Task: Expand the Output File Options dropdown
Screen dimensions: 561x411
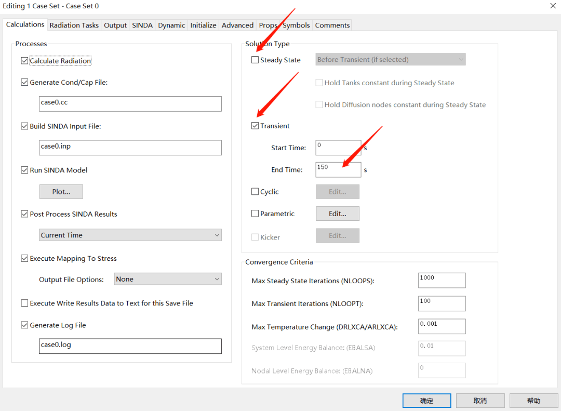Action: pyautogui.click(x=168, y=280)
